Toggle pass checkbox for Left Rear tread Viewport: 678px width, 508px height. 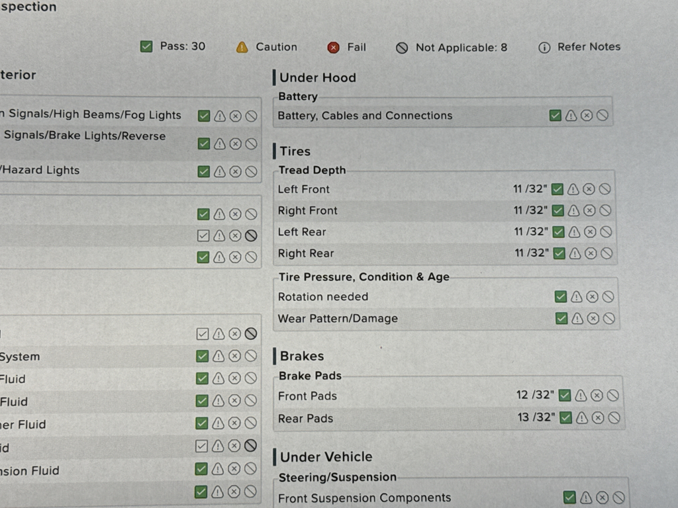(x=558, y=232)
